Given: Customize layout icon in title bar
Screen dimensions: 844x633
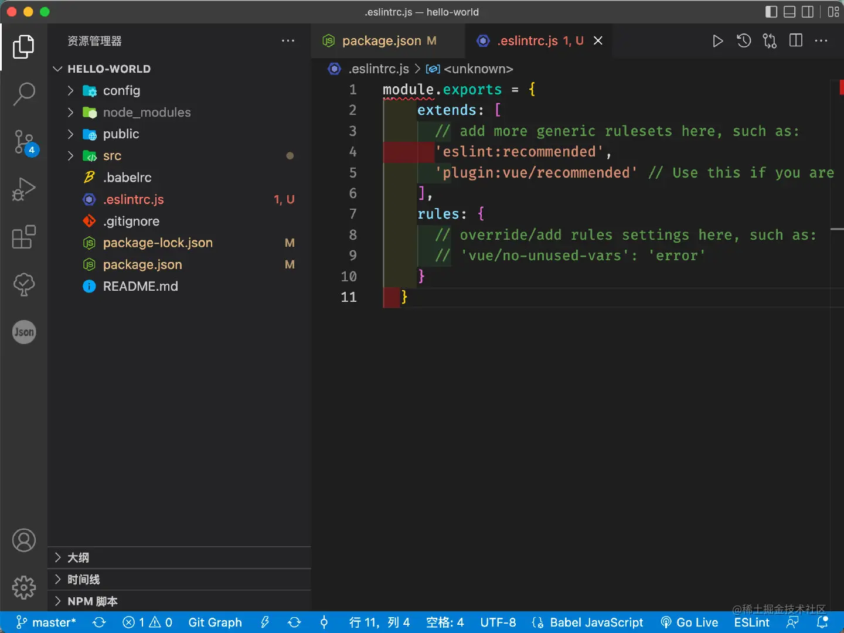Looking at the screenshot, I should tap(833, 12).
